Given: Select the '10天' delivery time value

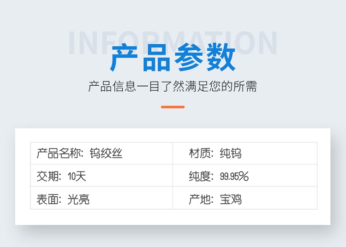Looking at the screenshot, I should [77, 176].
